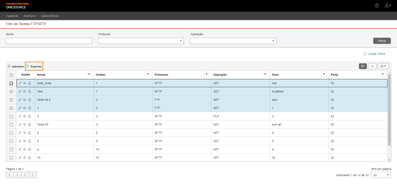Delete the Teste 55 row trash icon
Screen dimensions: 397x186
(29, 124)
